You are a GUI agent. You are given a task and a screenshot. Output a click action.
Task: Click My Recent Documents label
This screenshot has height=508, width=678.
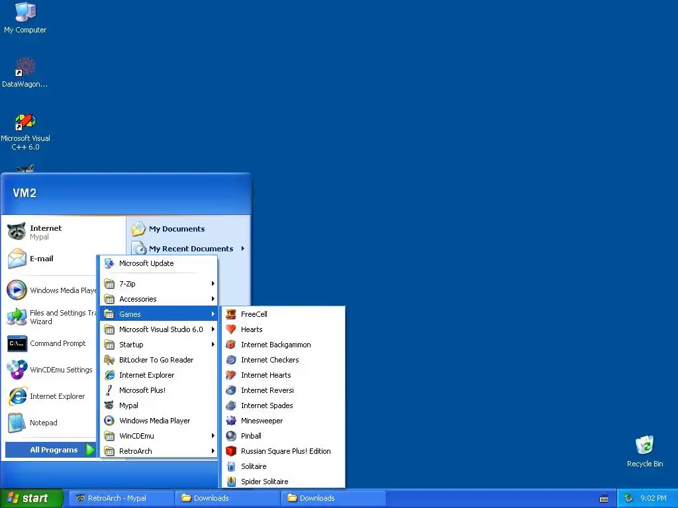tap(191, 249)
